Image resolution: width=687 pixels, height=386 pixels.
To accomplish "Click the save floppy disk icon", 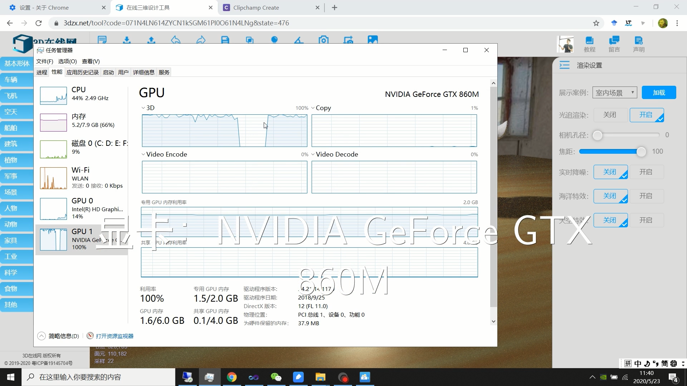I will pyautogui.click(x=225, y=40).
